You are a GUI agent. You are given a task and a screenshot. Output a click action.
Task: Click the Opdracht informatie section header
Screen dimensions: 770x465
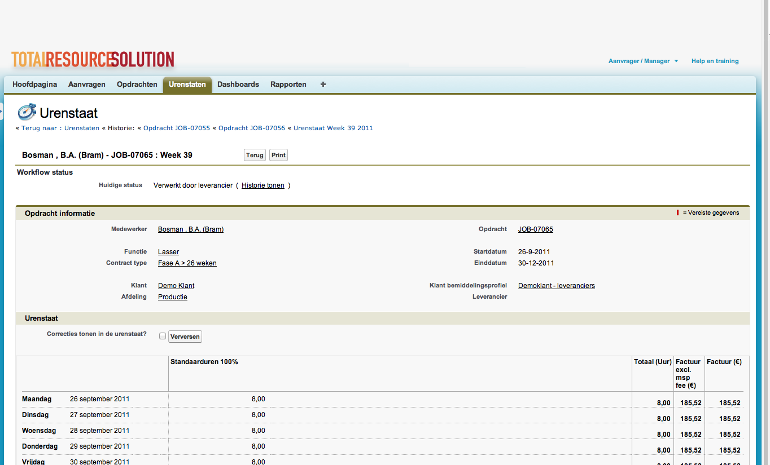point(60,214)
